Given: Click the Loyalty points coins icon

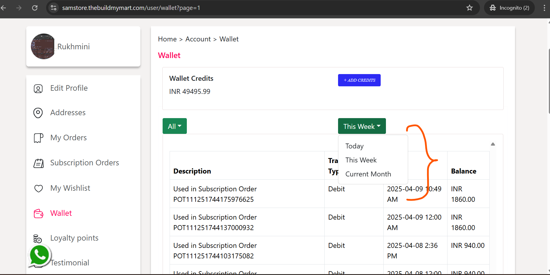Looking at the screenshot, I should (37, 239).
